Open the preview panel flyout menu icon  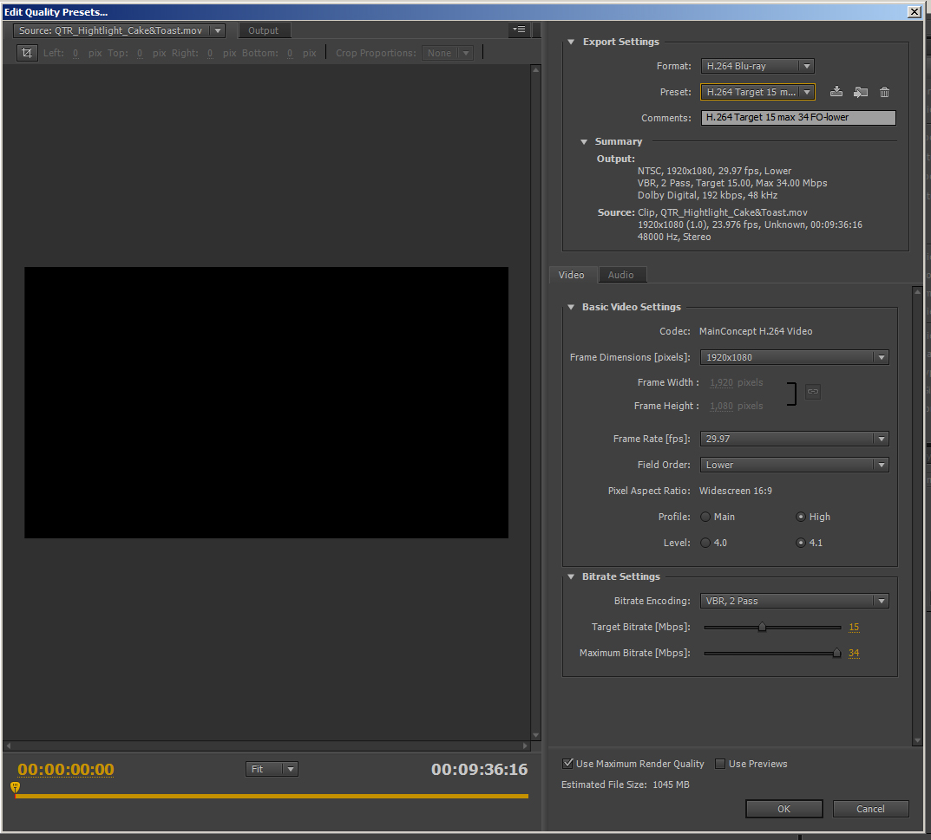pyautogui.click(x=519, y=29)
